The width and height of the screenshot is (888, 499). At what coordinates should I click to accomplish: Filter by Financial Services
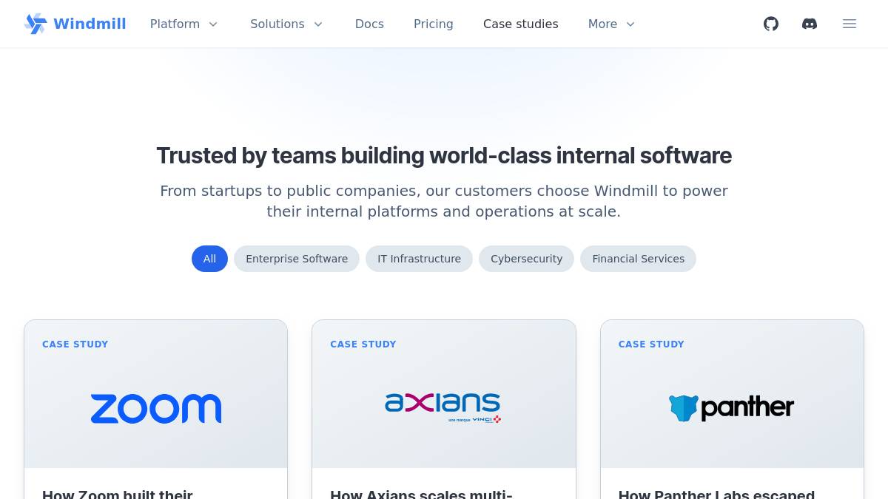click(x=638, y=259)
